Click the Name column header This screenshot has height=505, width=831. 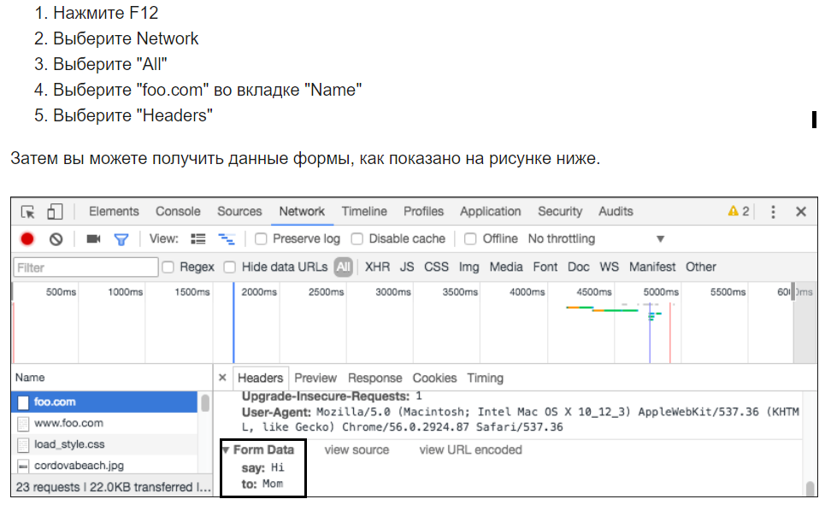point(30,378)
